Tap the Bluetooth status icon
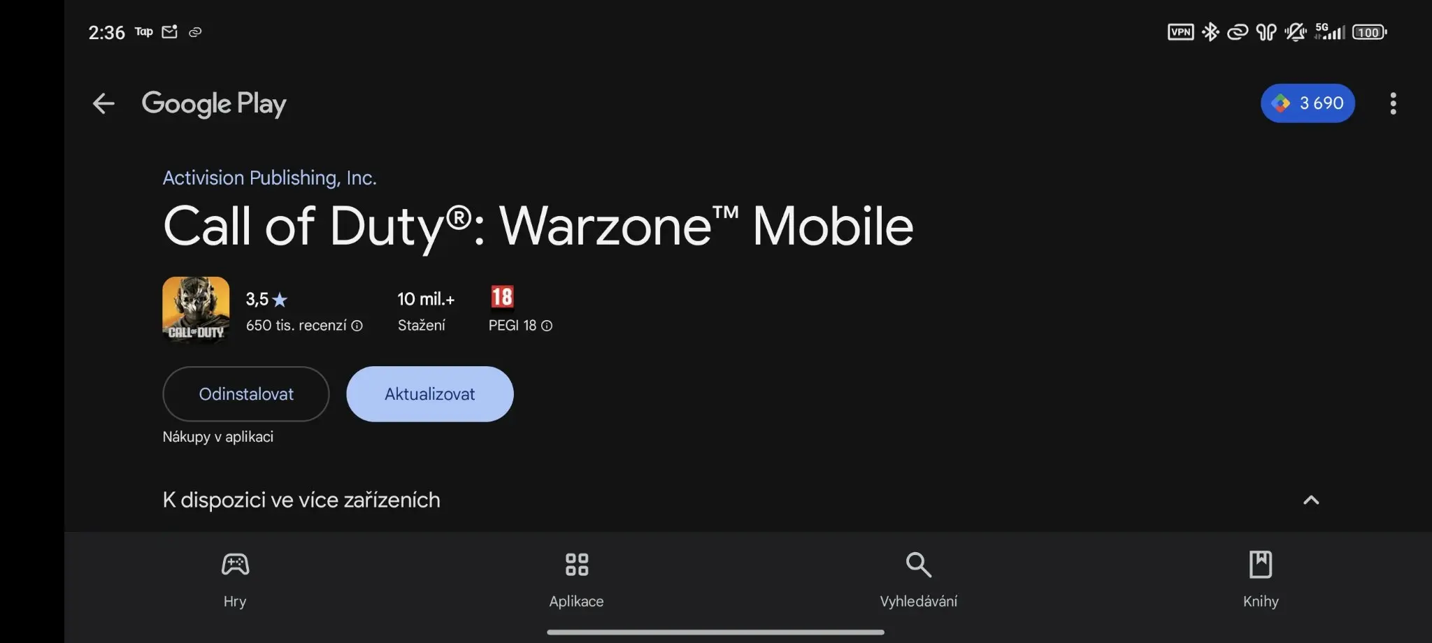1432x643 pixels. tap(1210, 32)
